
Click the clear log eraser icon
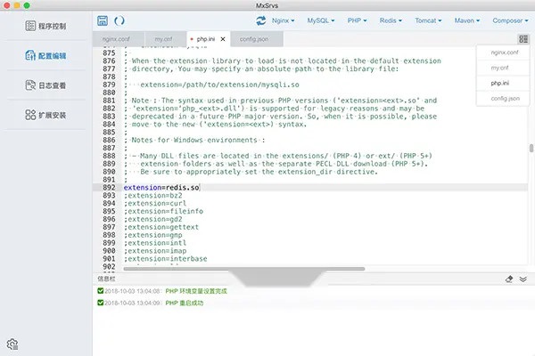click(509, 279)
